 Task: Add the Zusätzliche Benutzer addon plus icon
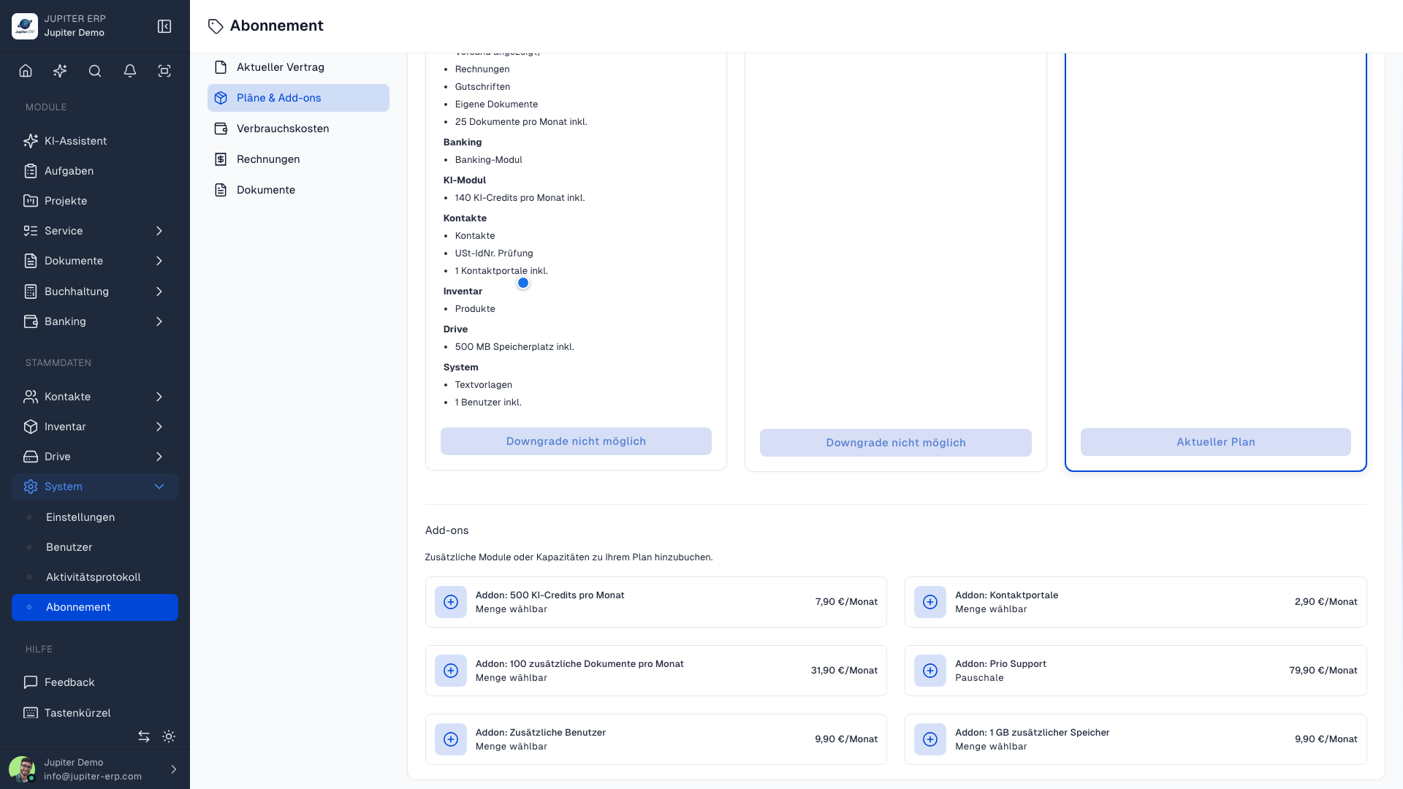click(x=451, y=739)
